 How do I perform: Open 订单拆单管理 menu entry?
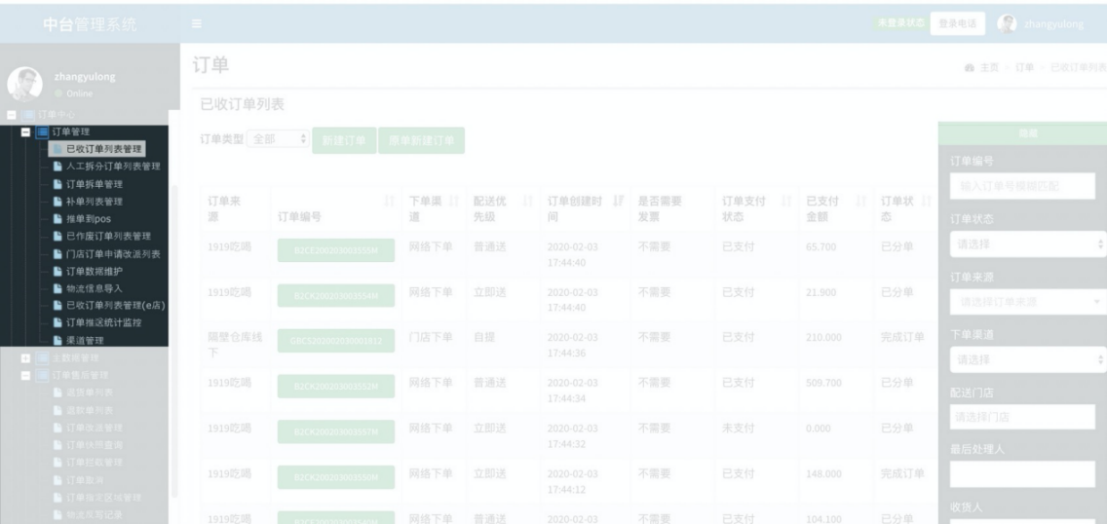click(94, 184)
